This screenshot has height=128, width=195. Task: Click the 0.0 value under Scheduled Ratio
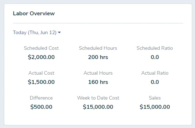pyautogui.click(x=155, y=57)
